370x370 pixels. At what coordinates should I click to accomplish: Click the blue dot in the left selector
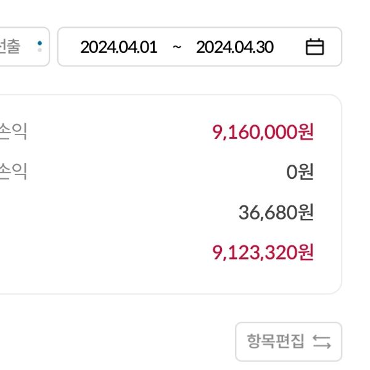click(39, 43)
